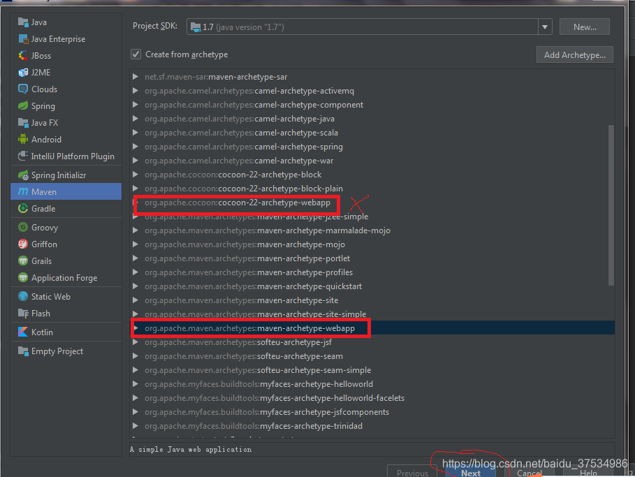Choose the Groovy G icon

coord(23,227)
